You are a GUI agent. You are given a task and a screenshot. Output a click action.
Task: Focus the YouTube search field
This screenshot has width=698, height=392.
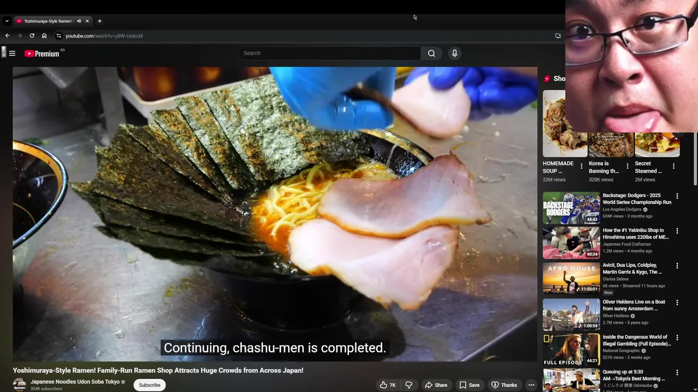pos(329,53)
